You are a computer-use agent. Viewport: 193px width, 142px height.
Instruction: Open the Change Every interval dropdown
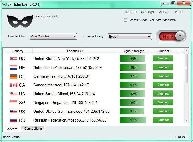(x=130, y=37)
